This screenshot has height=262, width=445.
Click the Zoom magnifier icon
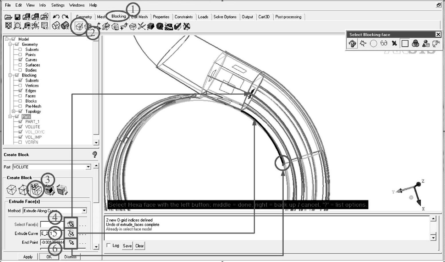coord(17,26)
